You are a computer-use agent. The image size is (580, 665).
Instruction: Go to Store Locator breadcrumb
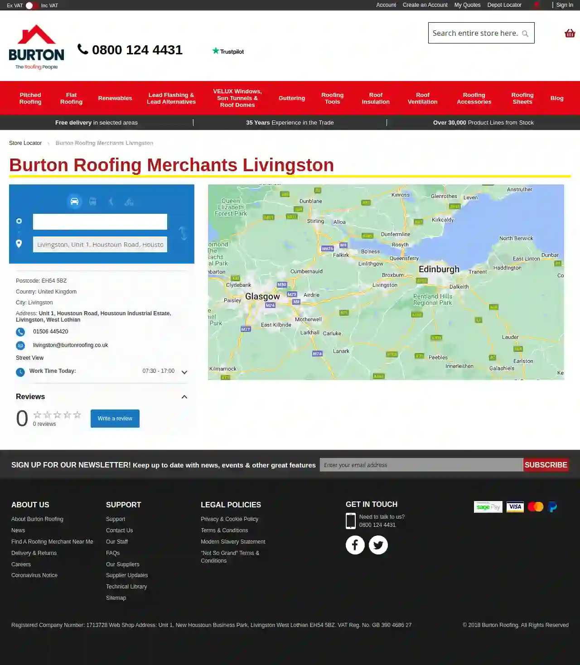(x=25, y=143)
